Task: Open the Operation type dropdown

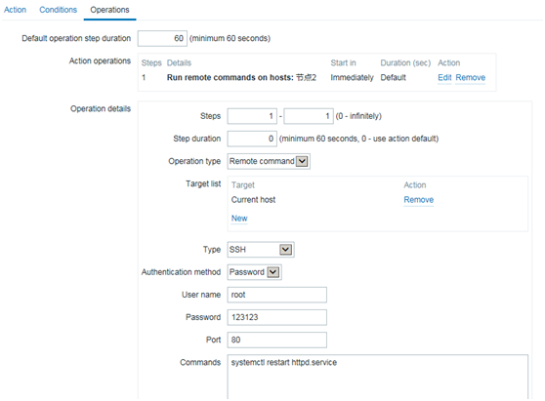Action: (x=269, y=161)
